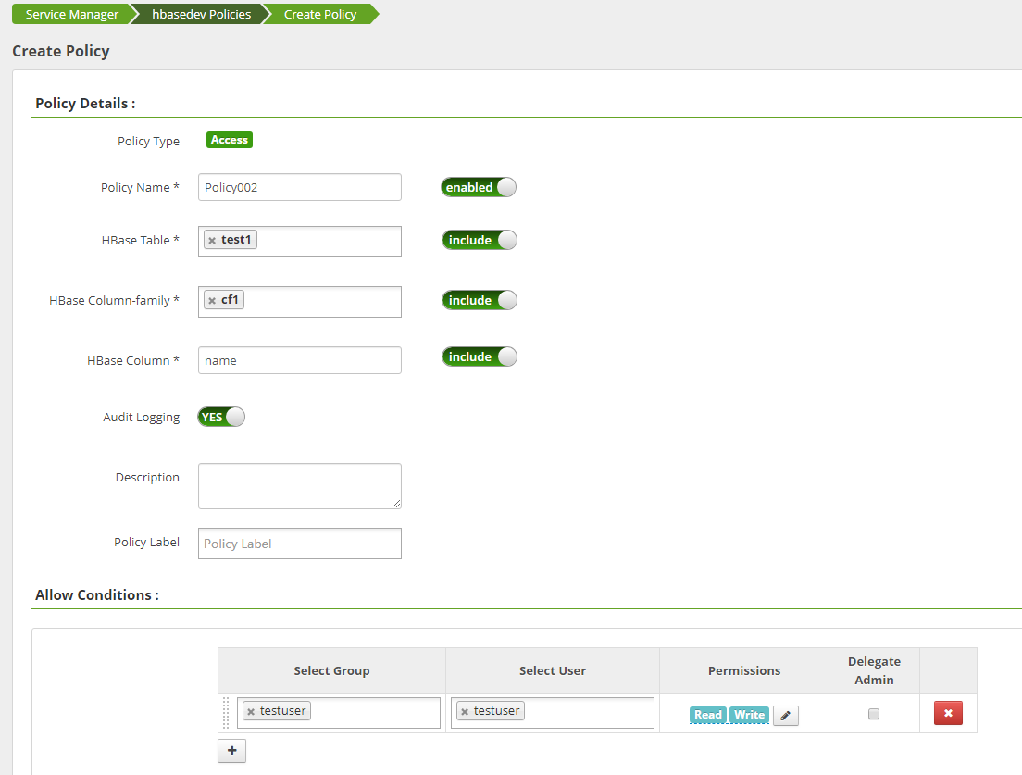Open the Select User field
This screenshot has width=1022, height=775.
pyautogui.click(x=553, y=713)
